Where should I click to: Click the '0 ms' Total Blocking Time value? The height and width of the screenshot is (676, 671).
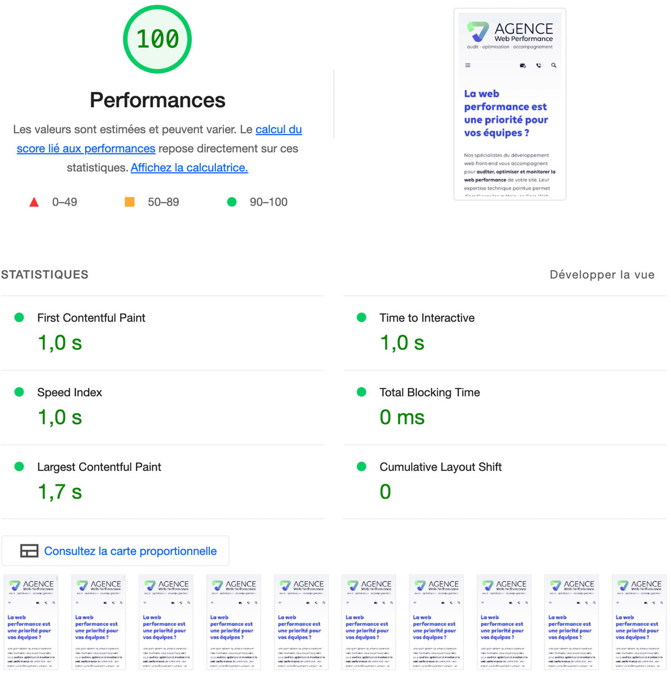pyautogui.click(x=402, y=417)
